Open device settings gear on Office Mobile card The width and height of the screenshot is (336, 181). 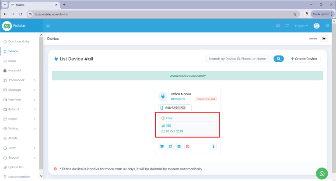[x=179, y=146]
